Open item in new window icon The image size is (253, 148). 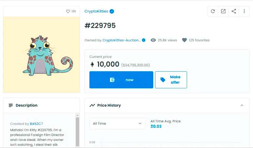tap(223, 11)
